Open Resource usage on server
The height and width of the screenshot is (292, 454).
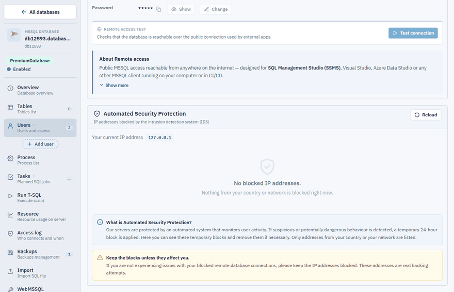pos(40,216)
